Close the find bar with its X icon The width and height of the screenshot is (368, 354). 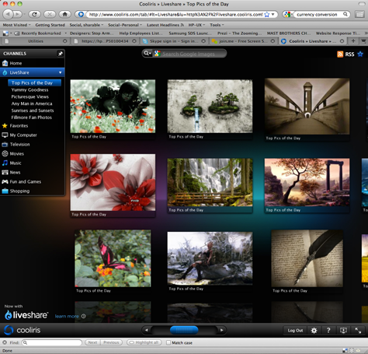click(5, 342)
